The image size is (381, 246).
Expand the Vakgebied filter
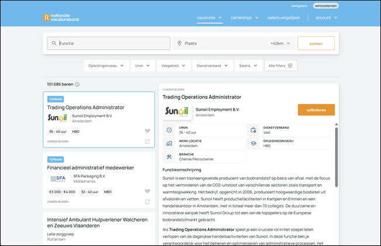pos(174,66)
